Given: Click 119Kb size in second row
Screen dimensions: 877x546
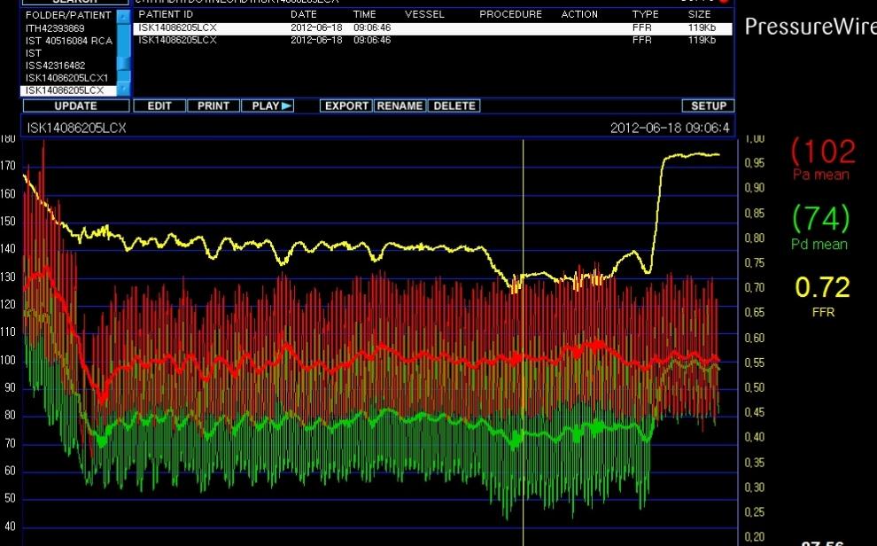Looking at the screenshot, I should coord(702,40).
